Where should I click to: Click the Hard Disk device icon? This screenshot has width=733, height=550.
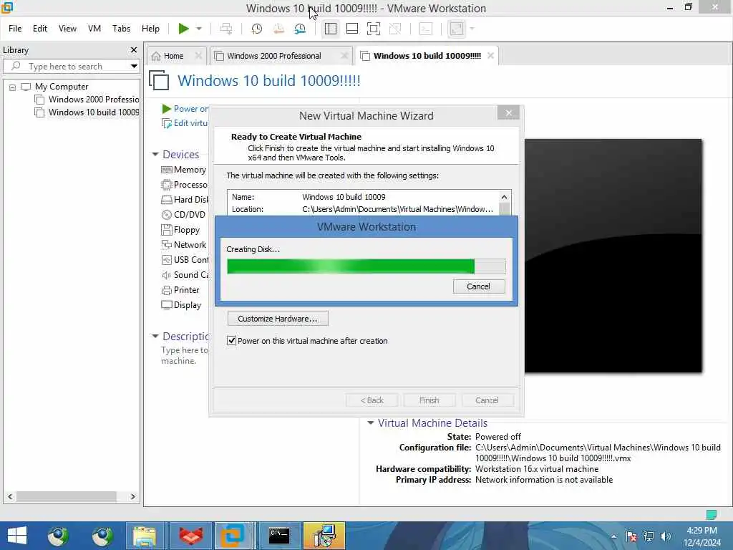point(166,200)
